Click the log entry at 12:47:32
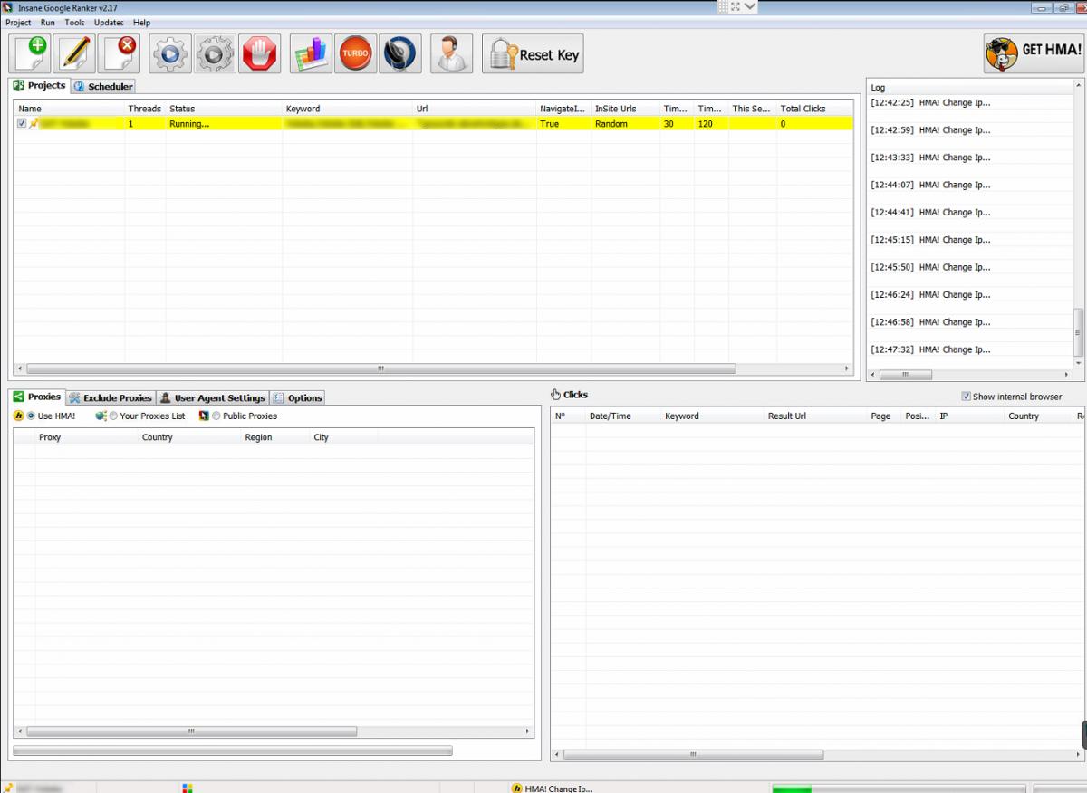This screenshot has width=1087, height=793. pos(930,349)
